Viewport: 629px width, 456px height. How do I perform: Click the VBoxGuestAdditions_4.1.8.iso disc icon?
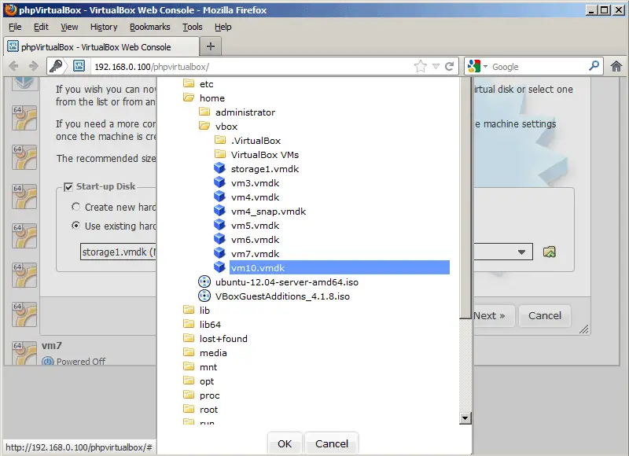204,296
